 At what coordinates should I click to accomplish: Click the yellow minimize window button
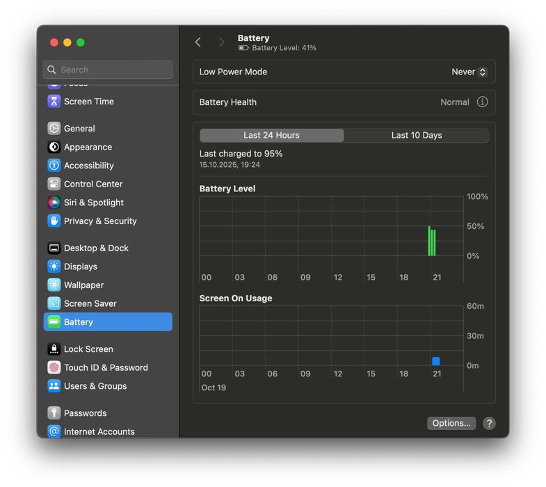pos(67,42)
